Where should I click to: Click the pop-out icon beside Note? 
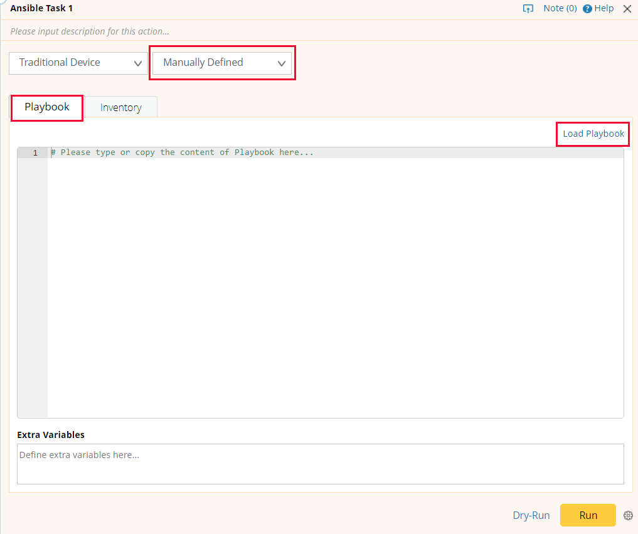(x=528, y=8)
